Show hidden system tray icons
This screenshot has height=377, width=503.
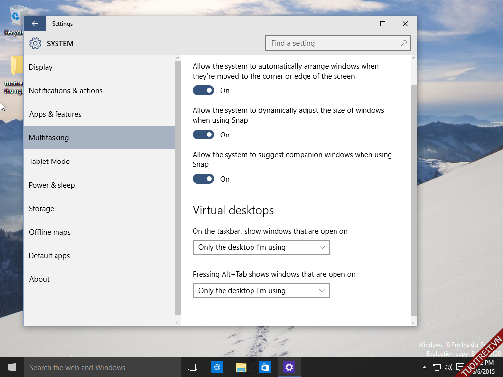424,367
